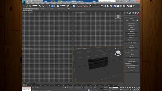
Task: Open the selection filter dropdown
Action: [x=35, y=6]
